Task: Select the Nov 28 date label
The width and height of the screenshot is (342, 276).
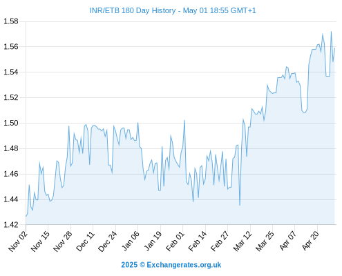Action: (x=63, y=241)
